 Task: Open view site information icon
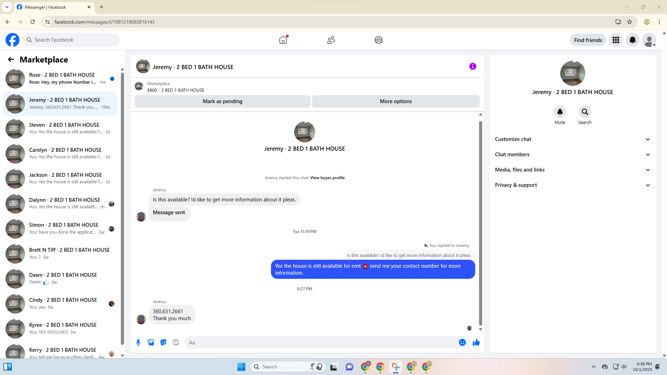coord(48,22)
